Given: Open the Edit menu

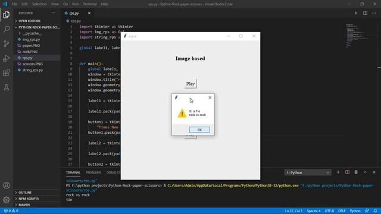Looking at the screenshot, I should pos(24,4).
